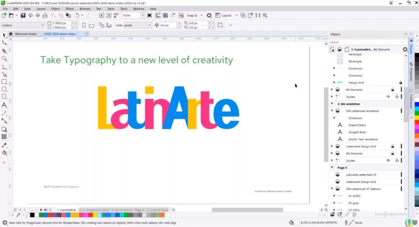Set page orientation to Landscape
The image size is (419, 227).
point(91,25)
